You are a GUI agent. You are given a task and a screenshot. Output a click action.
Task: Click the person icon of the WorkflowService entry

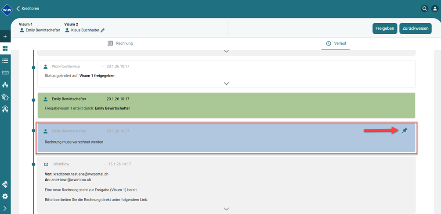(x=45, y=67)
